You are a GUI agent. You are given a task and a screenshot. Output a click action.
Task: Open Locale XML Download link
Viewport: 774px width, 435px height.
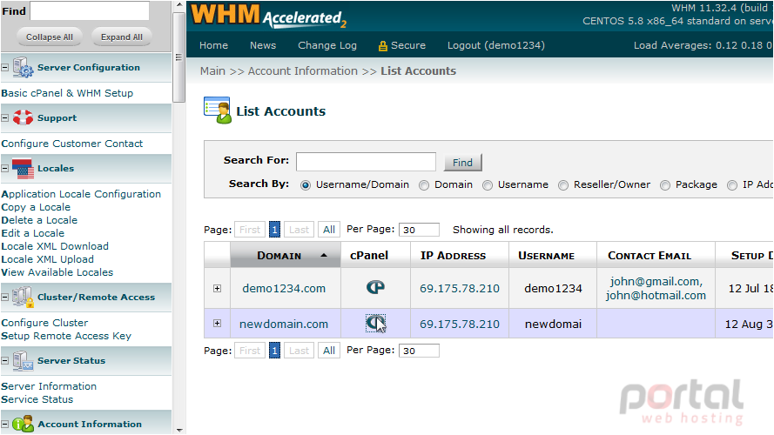[x=55, y=246]
